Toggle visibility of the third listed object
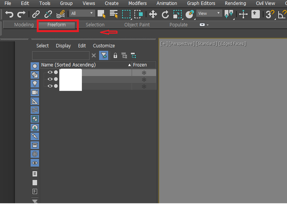The image size is (287, 204). pos(50,86)
